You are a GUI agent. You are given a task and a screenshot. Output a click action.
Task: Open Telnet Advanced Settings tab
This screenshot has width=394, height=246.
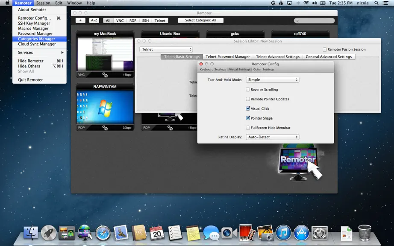coord(278,57)
